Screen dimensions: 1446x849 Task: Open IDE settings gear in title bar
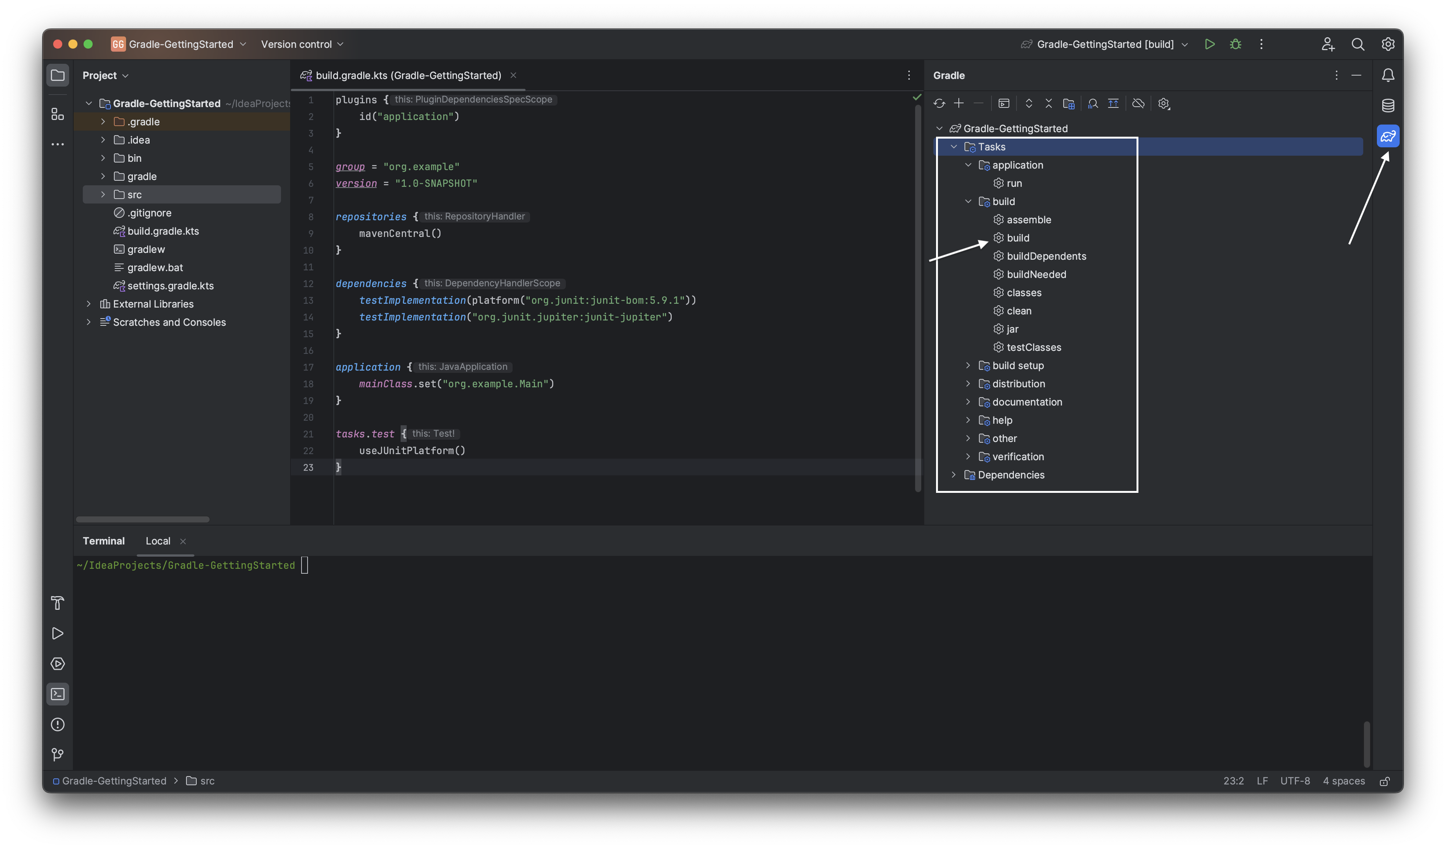click(x=1388, y=44)
